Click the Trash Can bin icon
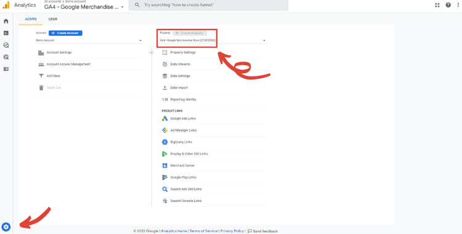The image size is (462, 234). [x=41, y=88]
